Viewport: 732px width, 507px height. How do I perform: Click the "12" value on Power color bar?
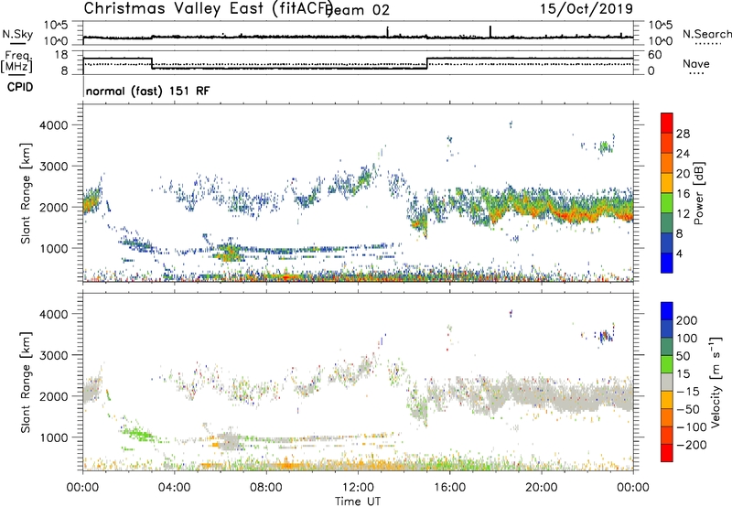click(x=683, y=214)
